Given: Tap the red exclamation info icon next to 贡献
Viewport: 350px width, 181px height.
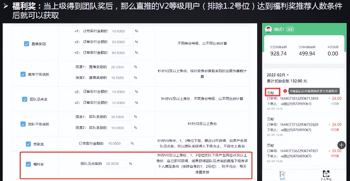Looking at the screenshot, I should 285,91.
